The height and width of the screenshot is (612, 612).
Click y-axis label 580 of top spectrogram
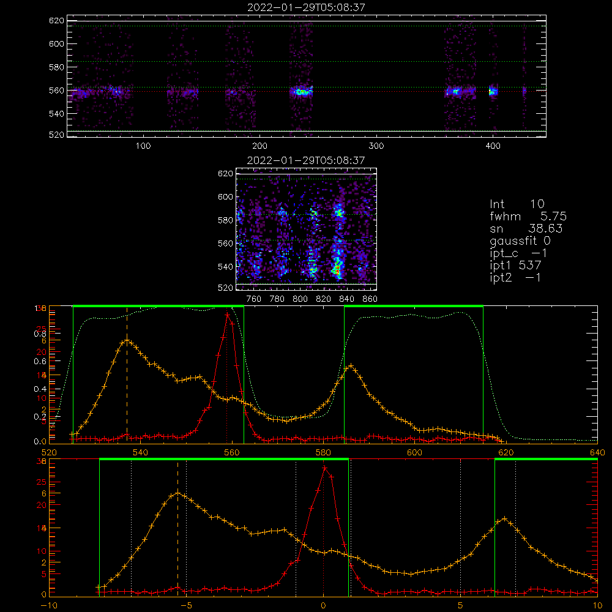pos(56,67)
